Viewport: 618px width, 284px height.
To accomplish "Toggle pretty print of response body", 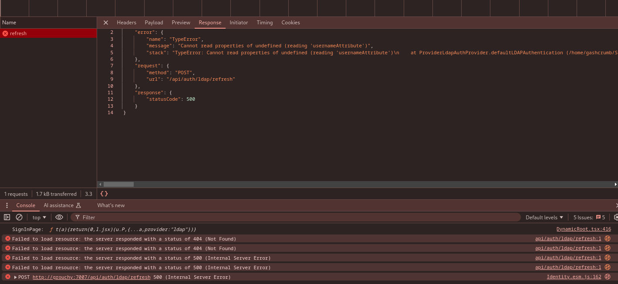I will point(104,194).
